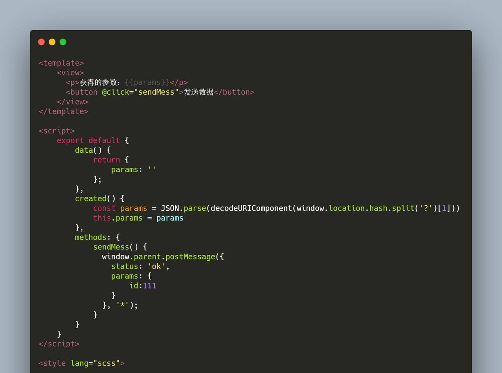
Task: Click the 获得的参数 paragraph text
Action: (x=100, y=82)
